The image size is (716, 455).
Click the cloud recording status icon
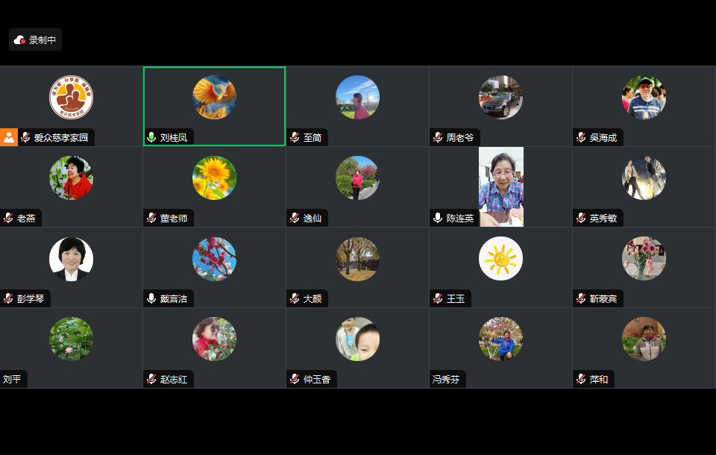[x=19, y=40]
